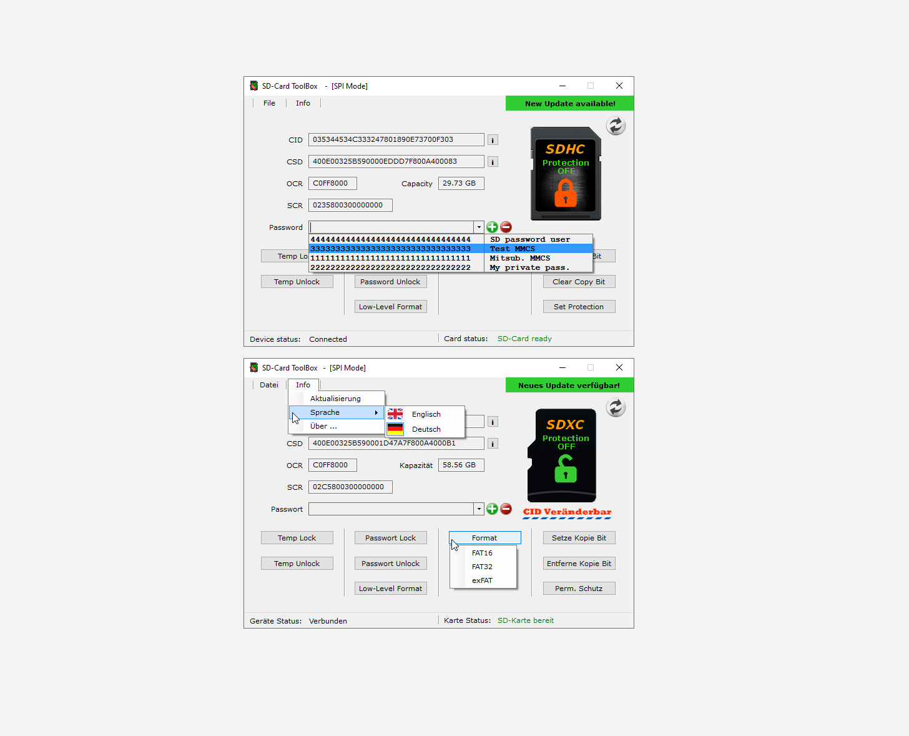
Task: Choose exFAT format option
Action: coord(483,580)
